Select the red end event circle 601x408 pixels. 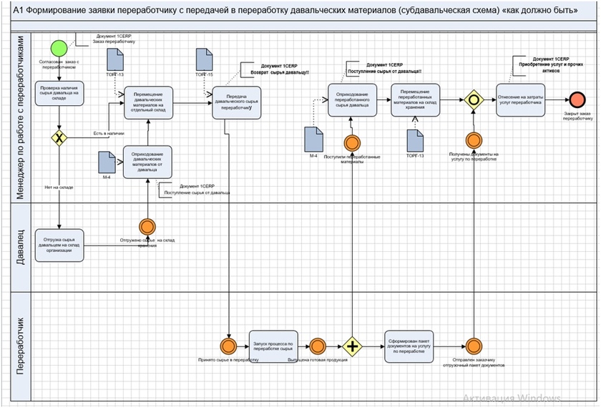576,100
